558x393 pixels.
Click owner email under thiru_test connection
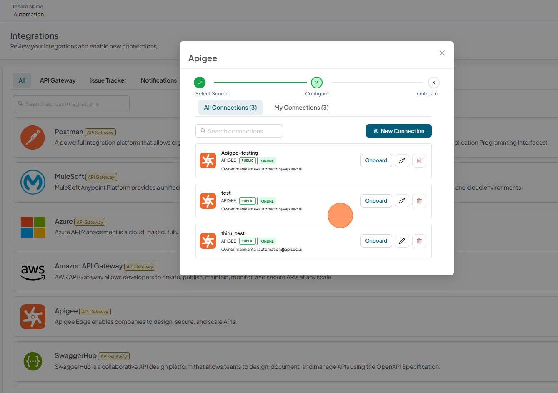pos(262,250)
